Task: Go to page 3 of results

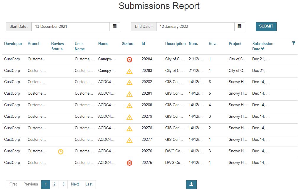Action: pos(63,184)
